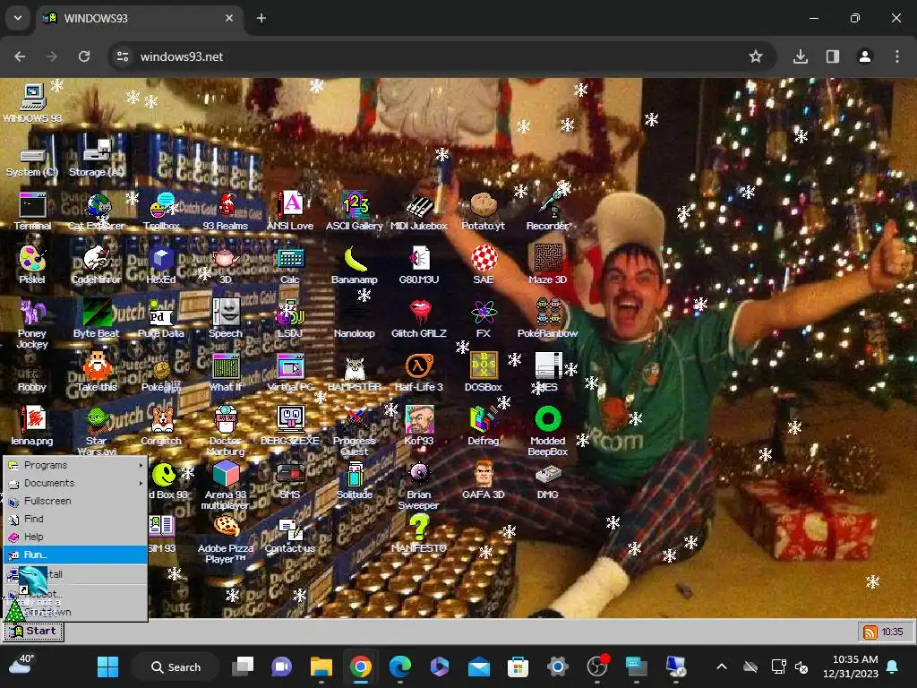Image resolution: width=917 pixels, height=688 pixels.
Task: Open Help from the Start menu
Action: pyautogui.click(x=75, y=537)
